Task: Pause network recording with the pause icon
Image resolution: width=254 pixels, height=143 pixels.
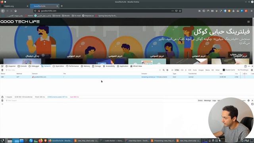Action: 160,70
